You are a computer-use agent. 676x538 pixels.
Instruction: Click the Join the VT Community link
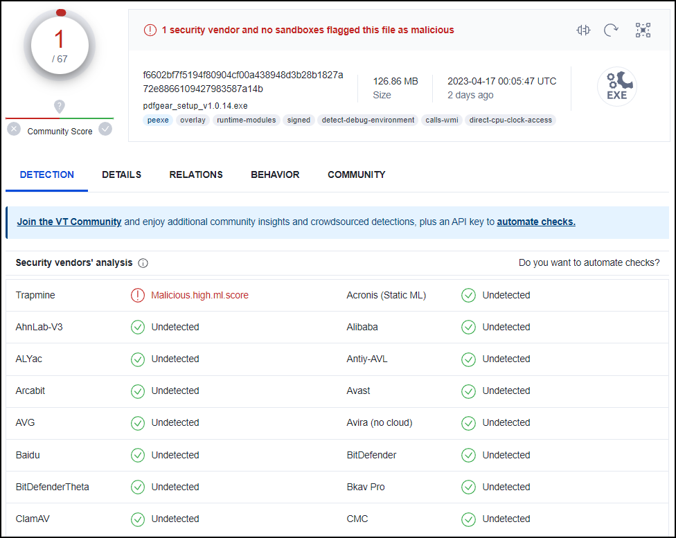click(69, 222)
